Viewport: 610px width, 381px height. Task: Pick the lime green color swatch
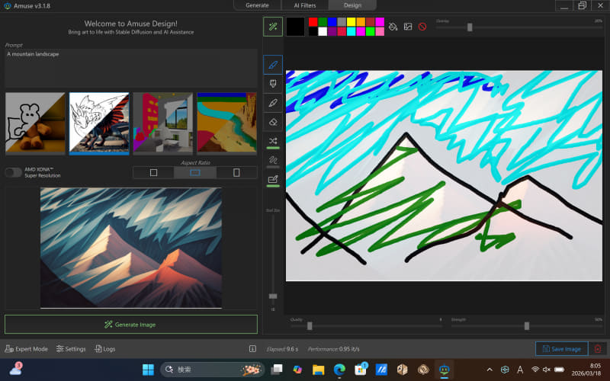coord(370,31)
